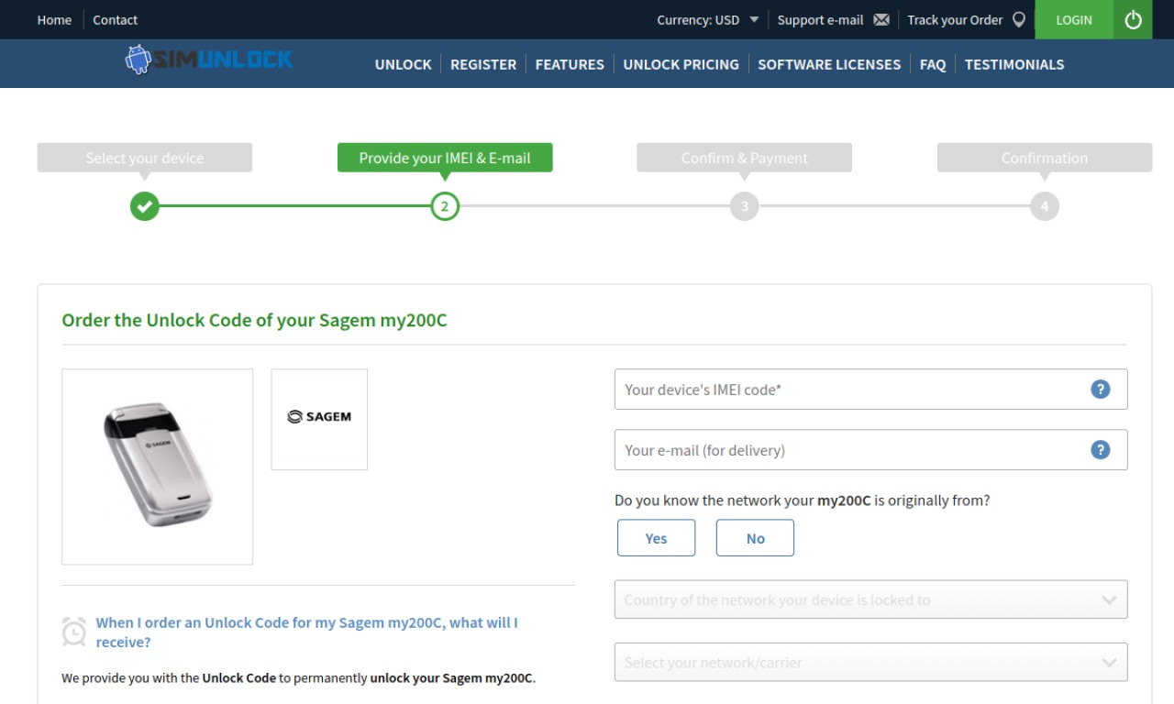Click the Provide your IMEI & E-mail step tab
Screen dimensions: 1174x704
pyautogui.click(x=445, y=158)
